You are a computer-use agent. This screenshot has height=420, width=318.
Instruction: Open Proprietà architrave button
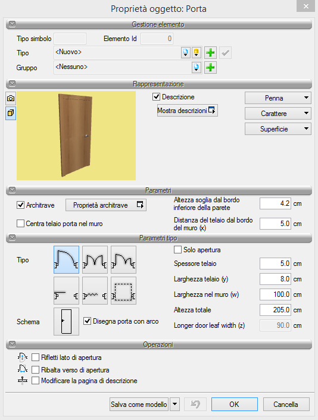[106, 205]
